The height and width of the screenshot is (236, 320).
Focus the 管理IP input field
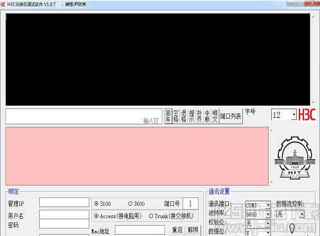[64, 202]
